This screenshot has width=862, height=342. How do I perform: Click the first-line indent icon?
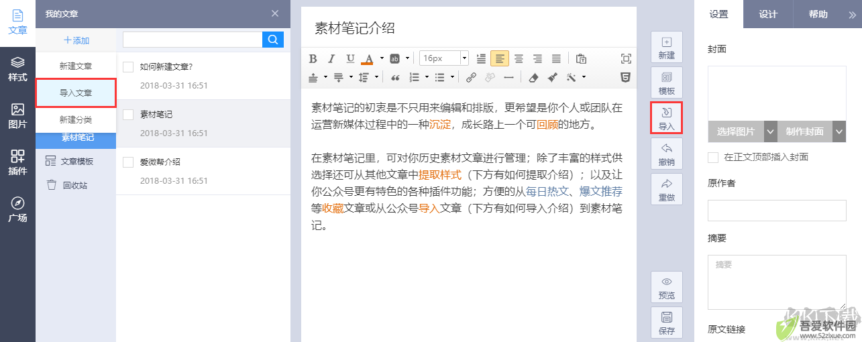[481, 58]
